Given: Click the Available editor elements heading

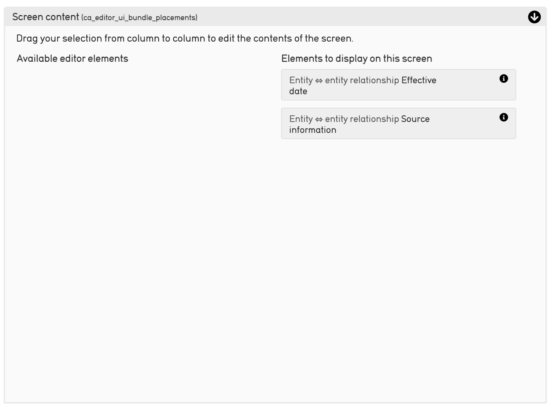Looking at the screenshot, I should 72,58.
